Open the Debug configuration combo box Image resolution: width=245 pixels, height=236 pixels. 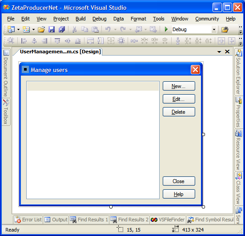(194, 29)
